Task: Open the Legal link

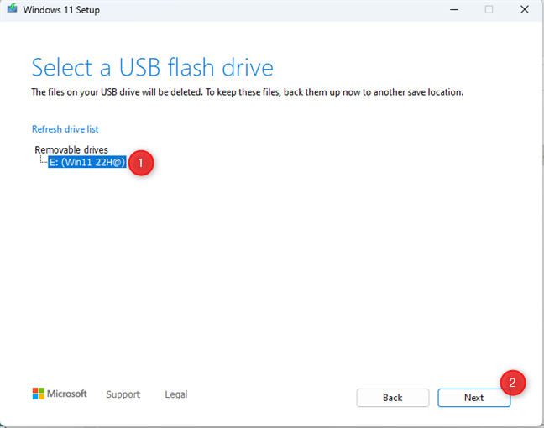Action: [x=176, y=394]
